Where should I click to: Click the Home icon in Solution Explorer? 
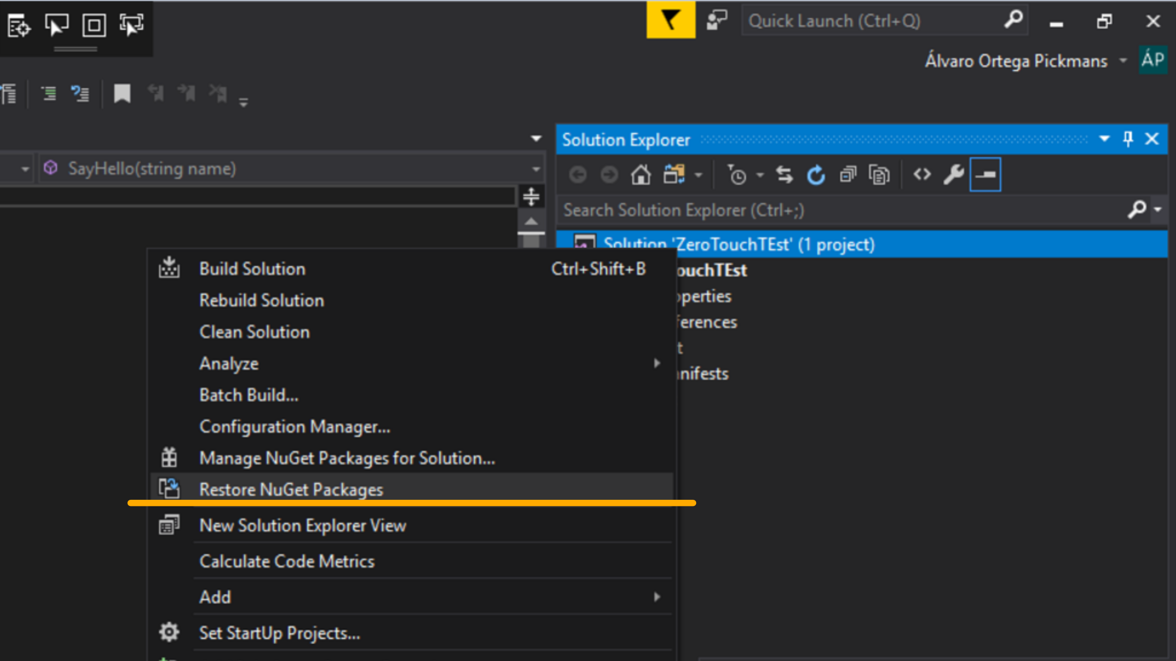tap(641, 175)
